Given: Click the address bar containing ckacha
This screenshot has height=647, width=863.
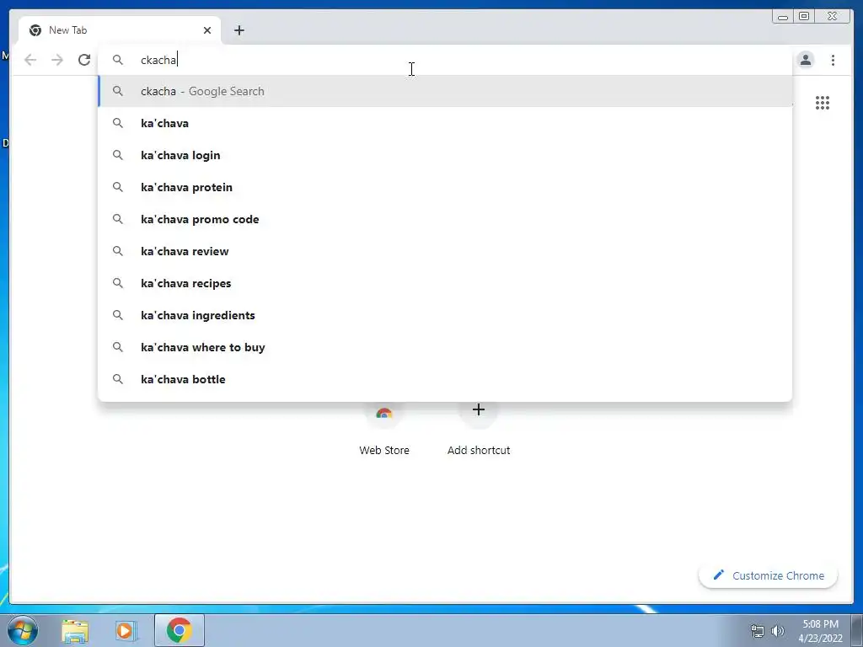Looking at the screenshot, I should pyautogui.click(x=445, y=60).
